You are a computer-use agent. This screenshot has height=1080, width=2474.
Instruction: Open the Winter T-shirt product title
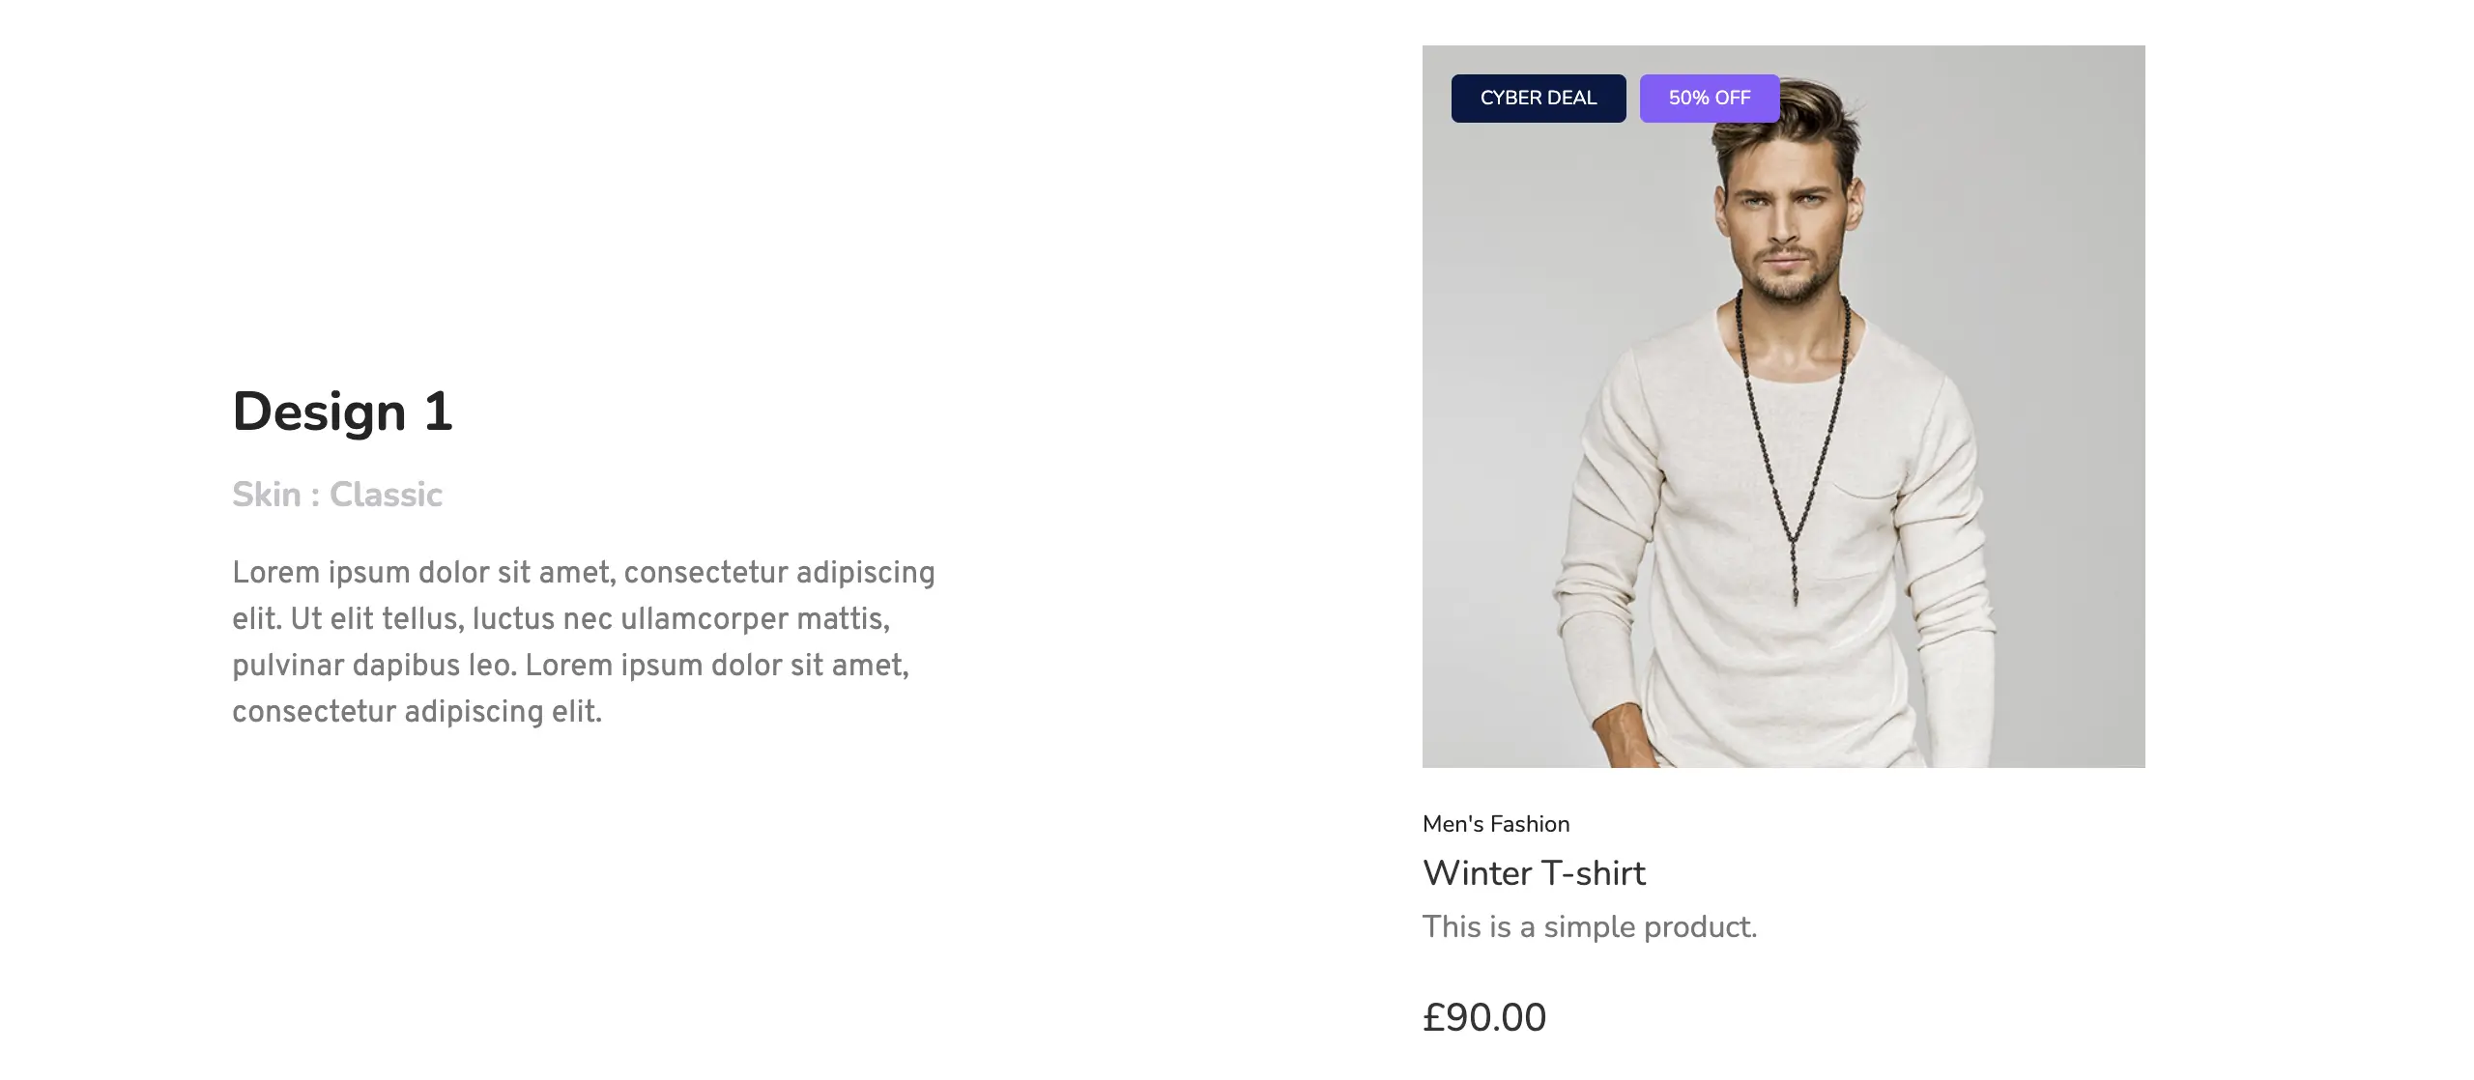pos(1534,873)
